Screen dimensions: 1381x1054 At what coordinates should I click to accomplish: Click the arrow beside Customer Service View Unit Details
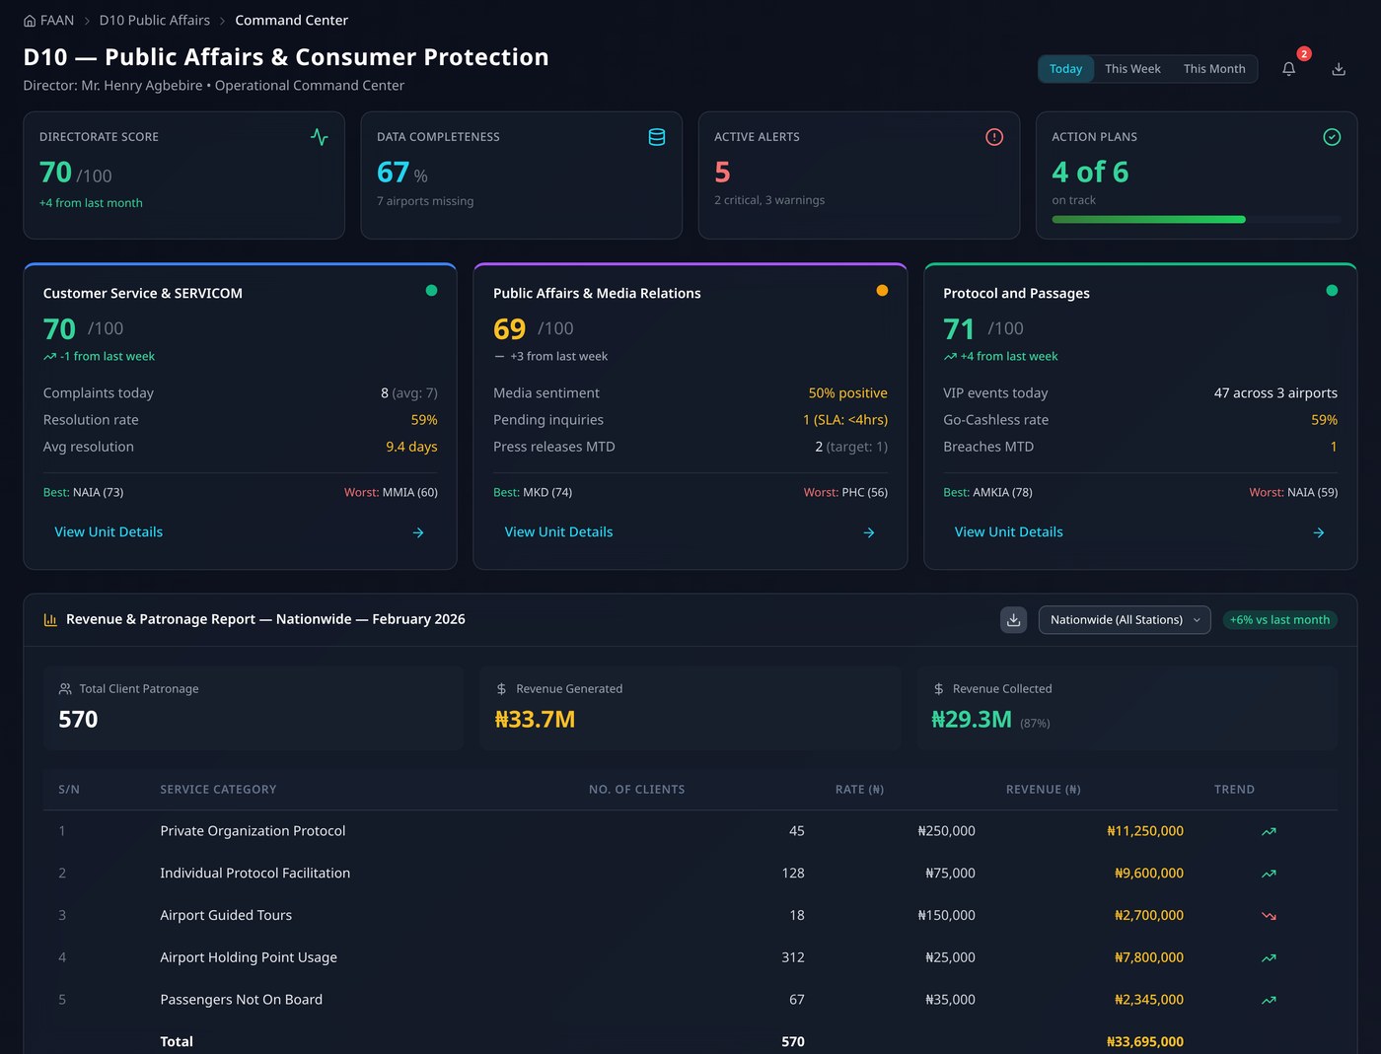point(418,532)
